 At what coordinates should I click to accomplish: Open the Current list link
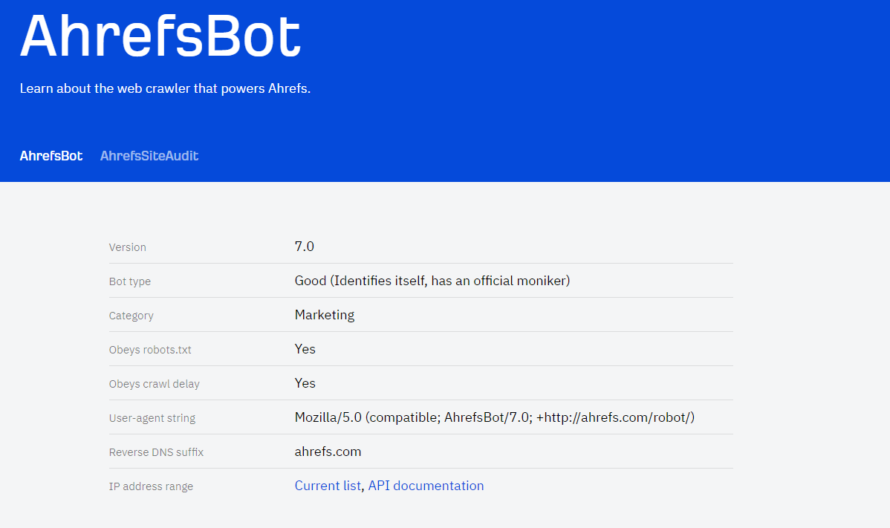pyautogui.click(x=328, y=485)
